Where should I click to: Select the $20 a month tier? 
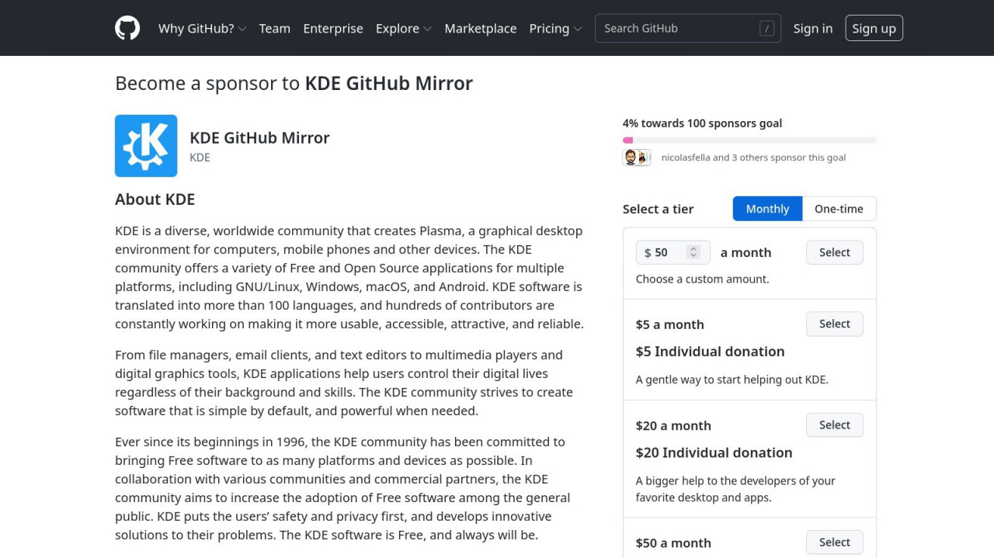click(835, 425)
